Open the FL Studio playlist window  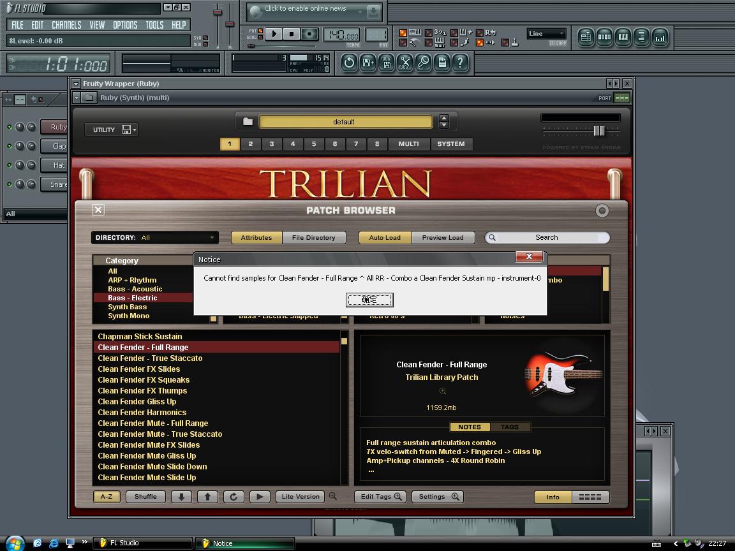(586, 37)
